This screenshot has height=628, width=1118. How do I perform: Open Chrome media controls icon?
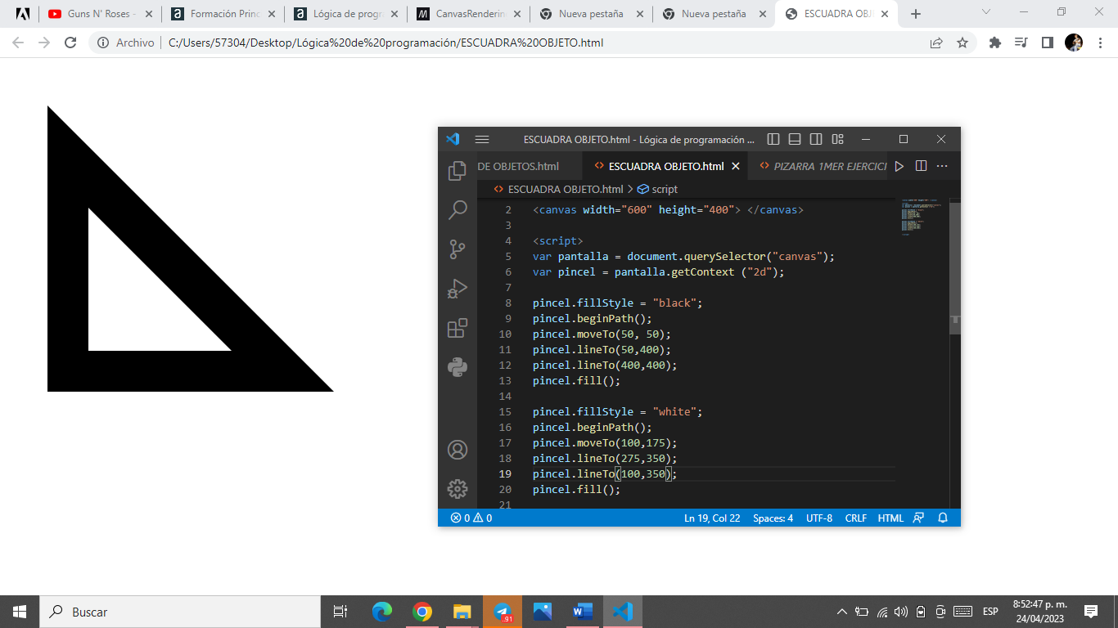[x=1021, y=43]
